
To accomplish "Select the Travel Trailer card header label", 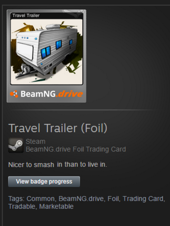I will pyautogui.click(x=26, y=16).
